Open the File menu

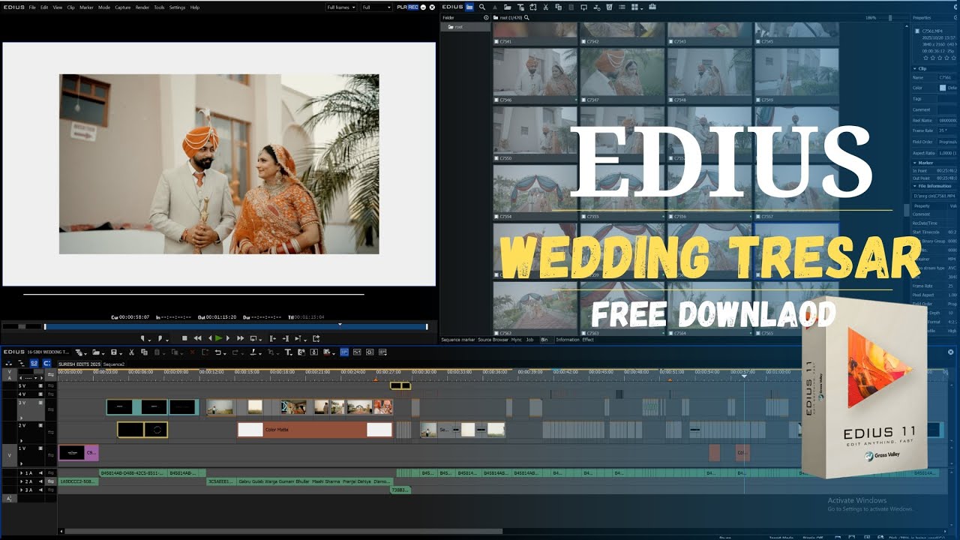[32, 7]
